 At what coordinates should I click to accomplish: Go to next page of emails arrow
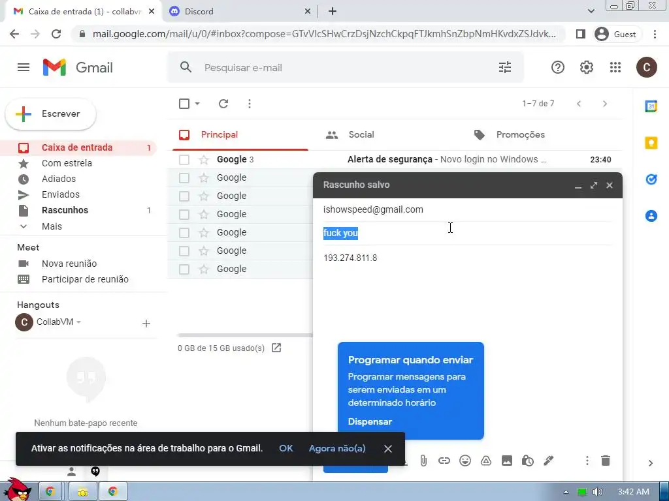(x=604, y=104)
